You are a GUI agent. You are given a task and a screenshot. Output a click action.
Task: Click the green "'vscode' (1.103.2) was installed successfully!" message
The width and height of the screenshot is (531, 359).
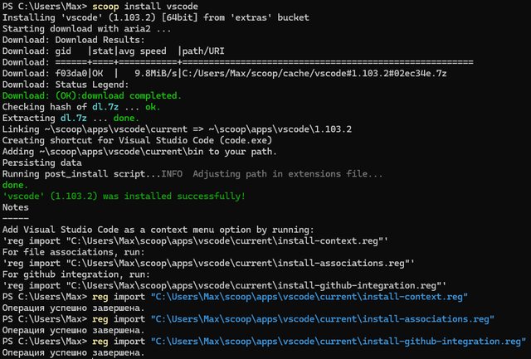pyautogui.click(x=124, y=196)
